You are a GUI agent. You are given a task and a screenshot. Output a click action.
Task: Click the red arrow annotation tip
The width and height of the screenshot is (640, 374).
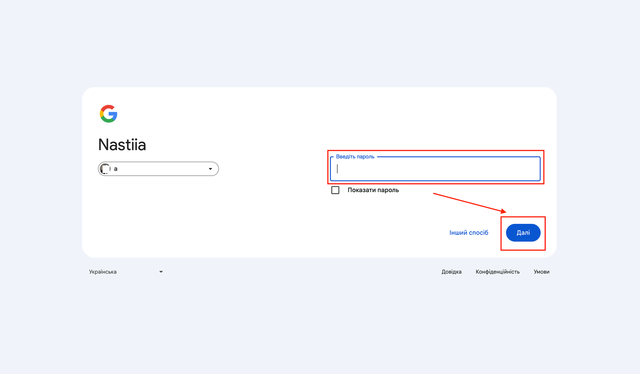coord(505,212)
